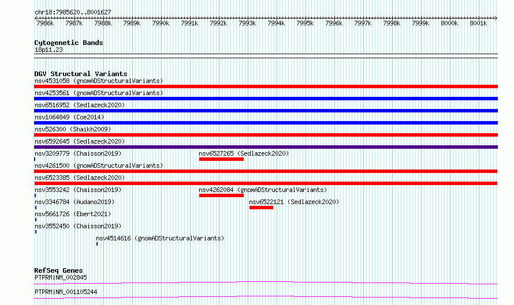Click the blue bar under nsv1064849
The image size is (514, 305).
coord(266,123)
